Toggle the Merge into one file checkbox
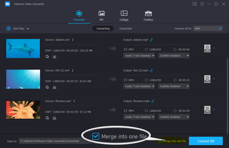Image resolution: width=229 pixels, height=148 pixels. (161, 141)
